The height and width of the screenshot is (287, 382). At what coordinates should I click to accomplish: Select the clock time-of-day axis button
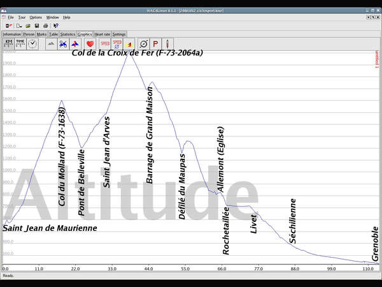coord(32,44)
